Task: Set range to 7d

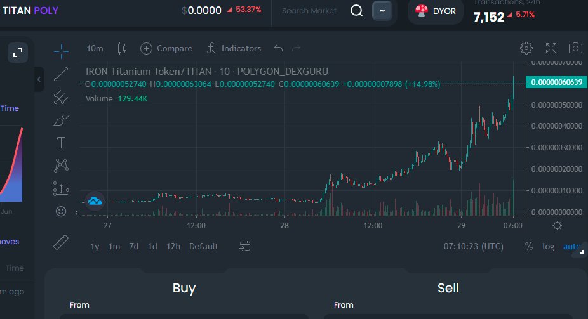Action: point(134,246)
